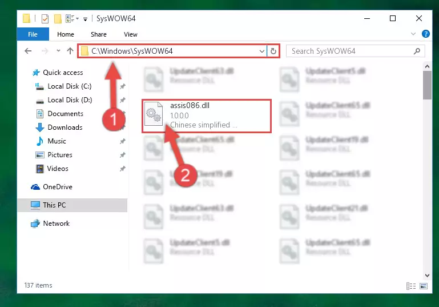This screenshot has width=439, height=307.
Task: Switch to details view layout icon
Action: pos(410,286)
